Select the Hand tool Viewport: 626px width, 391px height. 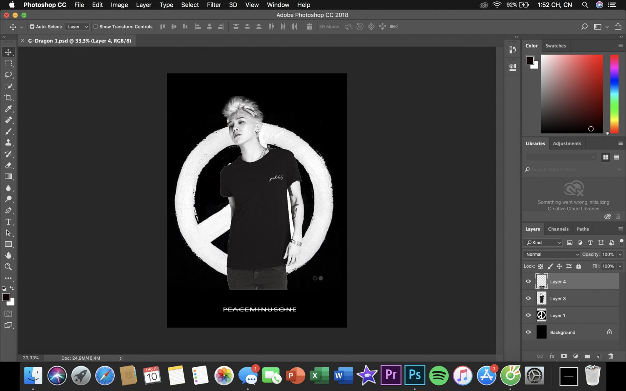(x=8, y=256)
